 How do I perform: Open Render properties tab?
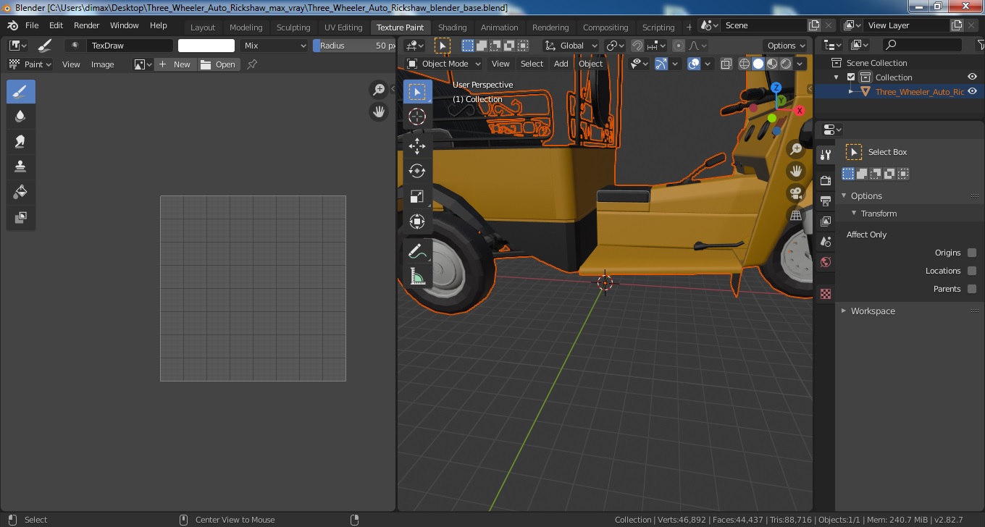point(825,180)
